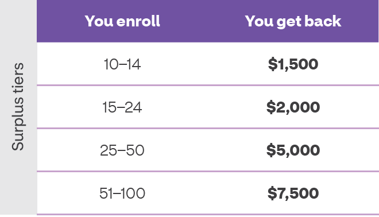This screenshot has width=379, height=217.
Task: Click the $5,000 payout amount
Action: pos(293,150)
